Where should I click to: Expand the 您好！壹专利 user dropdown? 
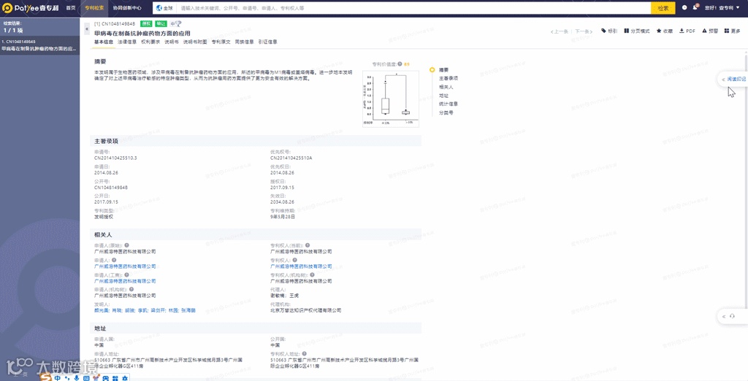(722, 8)
